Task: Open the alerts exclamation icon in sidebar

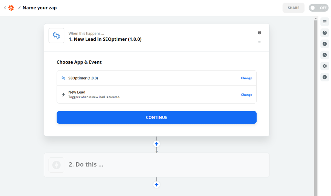Action: point(325,44)
